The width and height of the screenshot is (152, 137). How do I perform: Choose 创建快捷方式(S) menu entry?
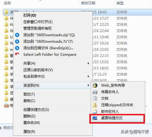point(36,110)
